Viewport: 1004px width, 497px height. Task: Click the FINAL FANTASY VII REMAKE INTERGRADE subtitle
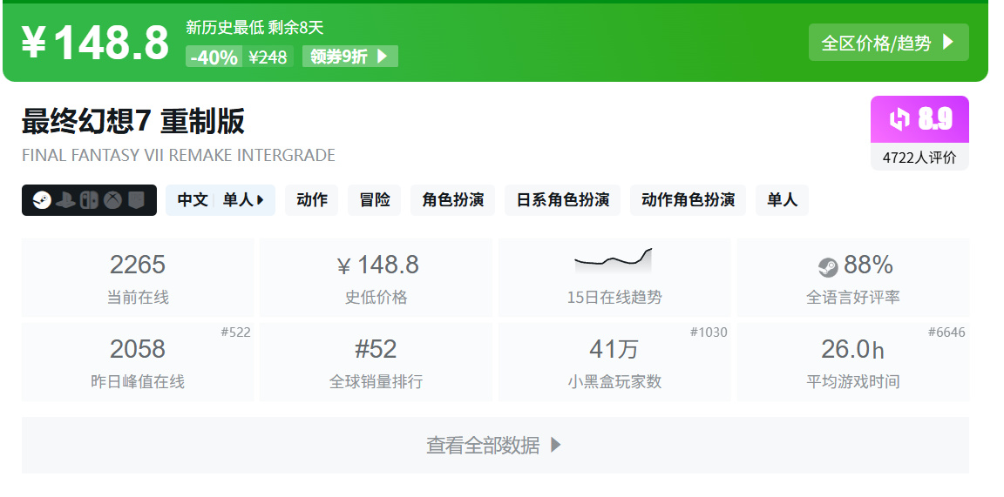(179, 156)
